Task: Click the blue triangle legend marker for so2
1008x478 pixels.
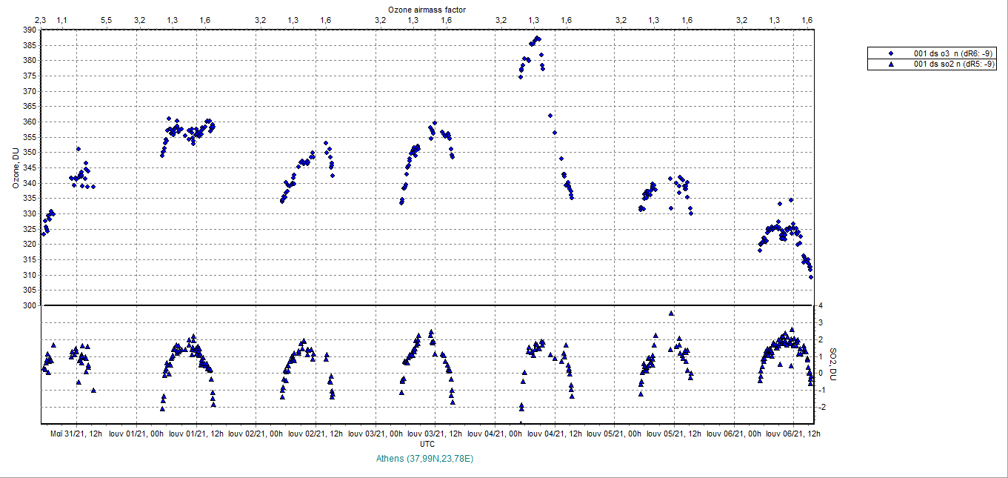Action: (x=891, y=64)
